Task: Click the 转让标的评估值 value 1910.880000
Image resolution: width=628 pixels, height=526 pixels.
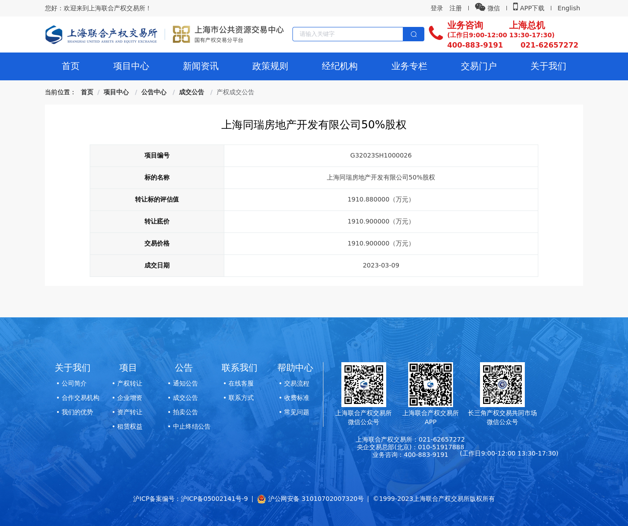Action: [x=381, y=199]
